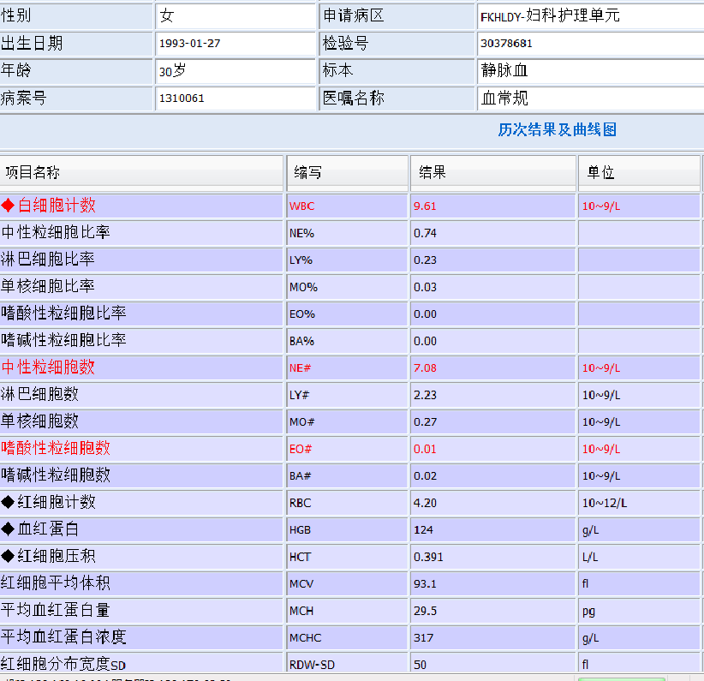The height and width of the screenshot is (681, 704).
Task: Select the 红细胞压积 row
Action: click(x=141, y=557)
